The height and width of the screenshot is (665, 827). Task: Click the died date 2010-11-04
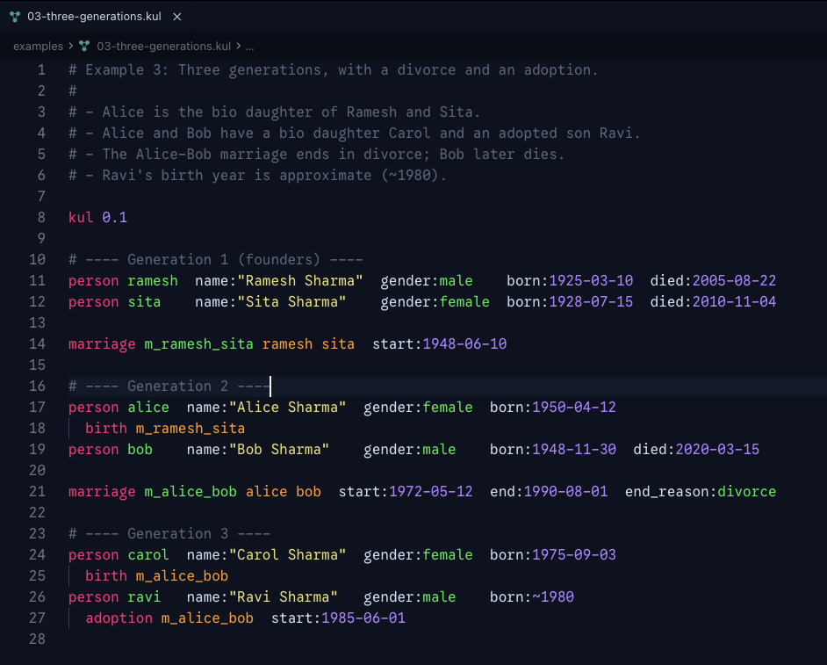(734, 302)
